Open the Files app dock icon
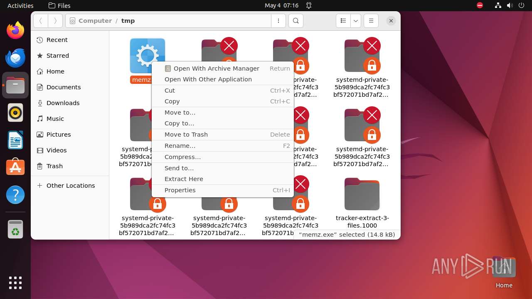 click(x=15, y=85)
